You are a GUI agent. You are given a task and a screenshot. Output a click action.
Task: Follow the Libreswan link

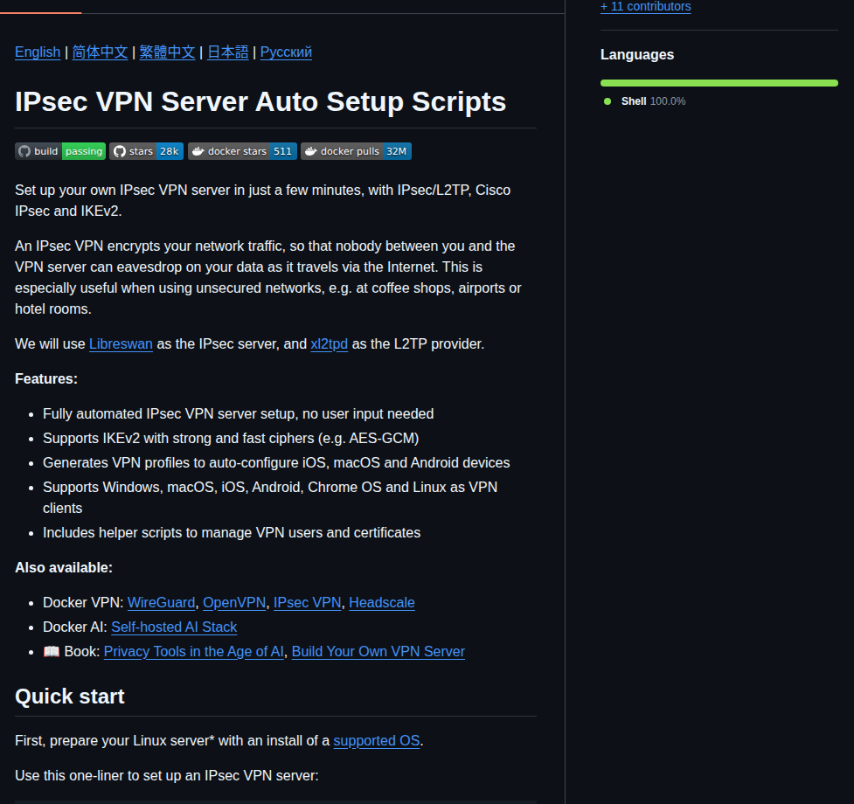click(x=121, y=344)
